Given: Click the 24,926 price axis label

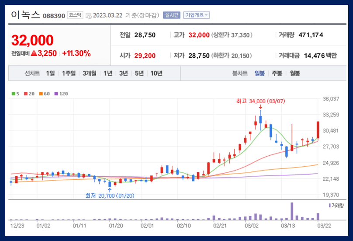Looking at the screenshot, I should tap(331, 163).
